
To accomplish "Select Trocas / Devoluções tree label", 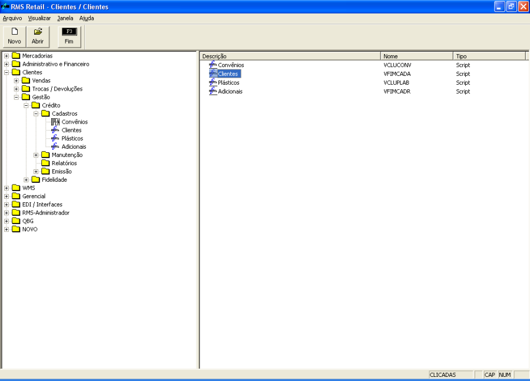I will [x=57, y=89].
